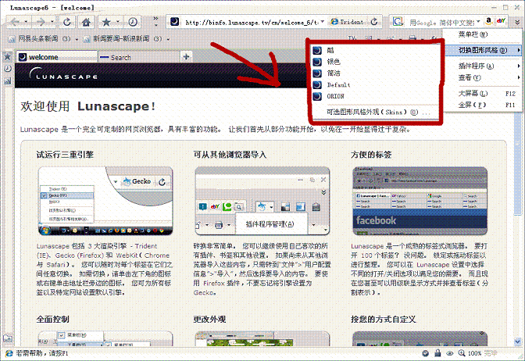
Task: Click the 更改外观 heading
Action: tap(209, 319)
